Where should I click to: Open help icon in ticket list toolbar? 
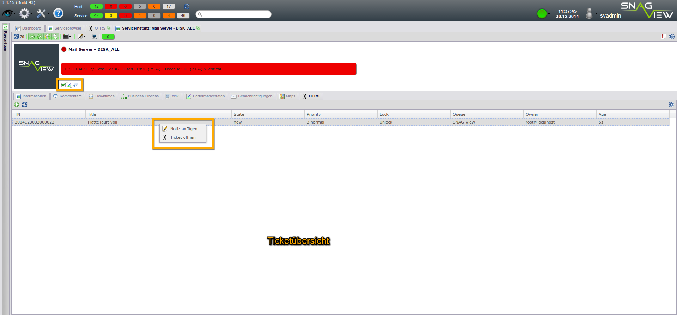[x=671, y=105]
